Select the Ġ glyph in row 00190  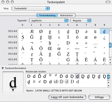pos(68,59)
